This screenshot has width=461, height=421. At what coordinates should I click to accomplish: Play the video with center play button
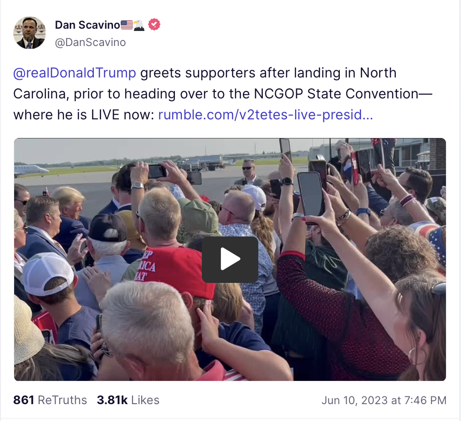(230, 259)
